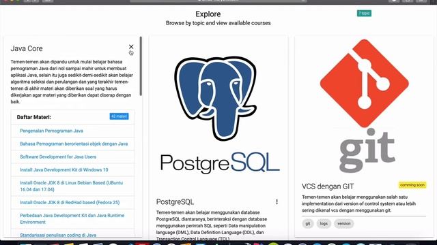
Task: Click the Explore page heading
Action: (208, 14)
